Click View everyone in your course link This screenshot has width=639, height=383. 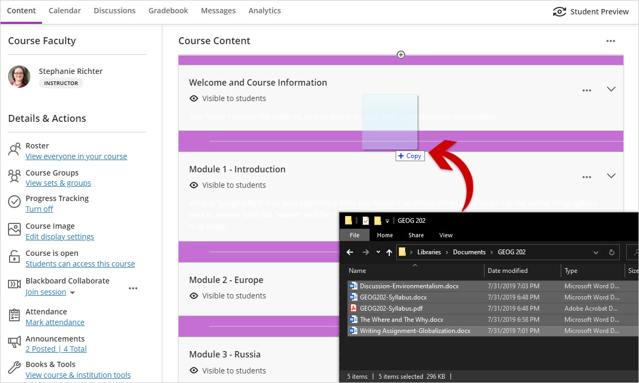[x=76, y=156]
